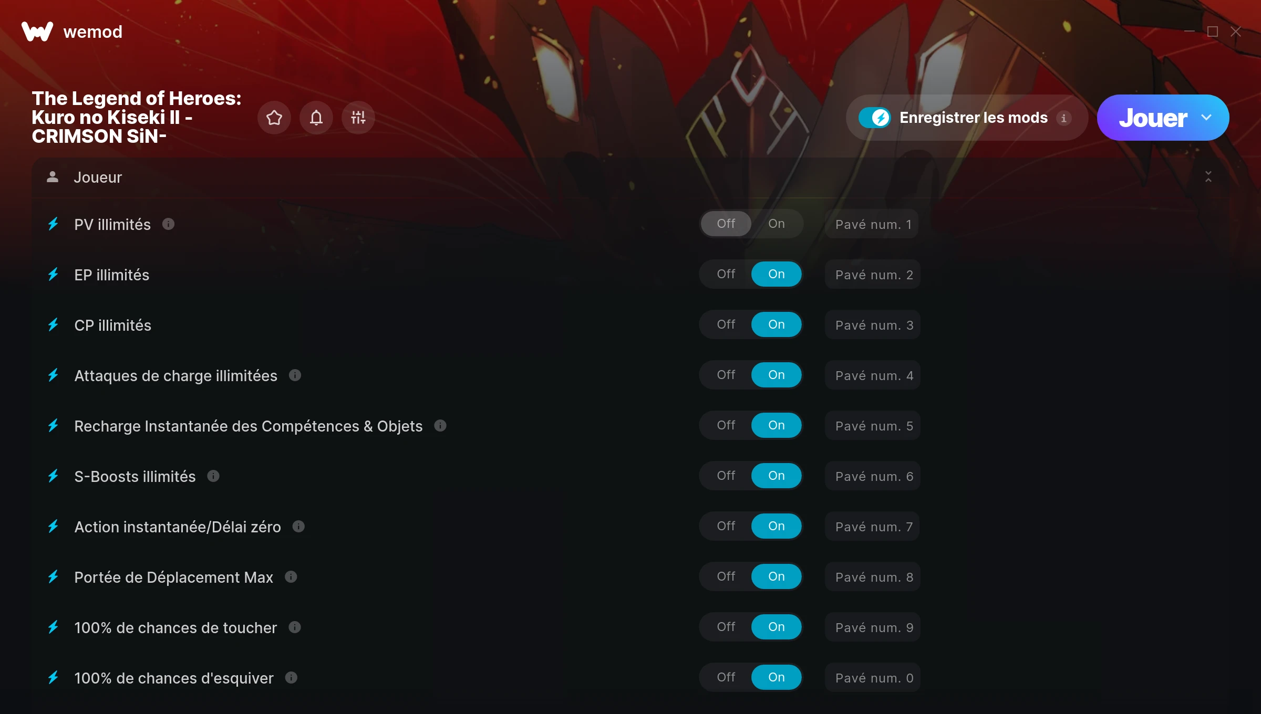The width and height of the screenshot is (1261, 714).
Task: Toggle the Enregistrer les mods switch
Action: pos(875,118)
